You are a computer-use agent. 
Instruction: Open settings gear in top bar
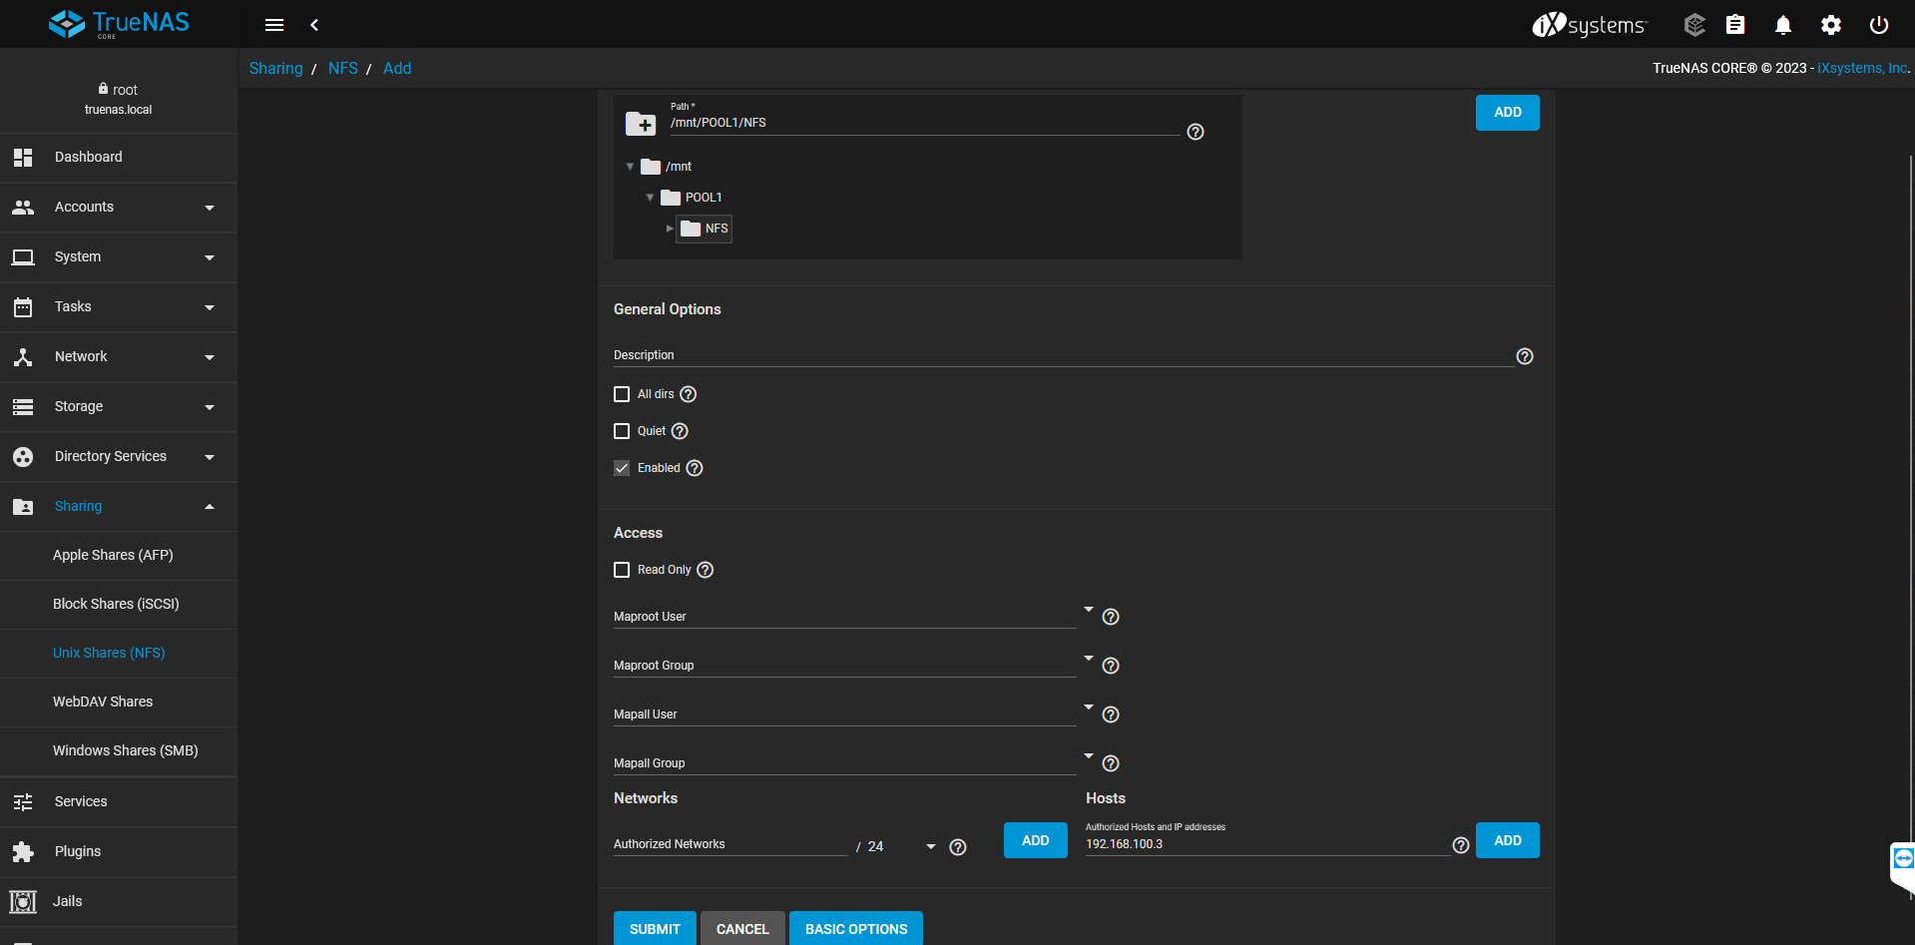1830,25
